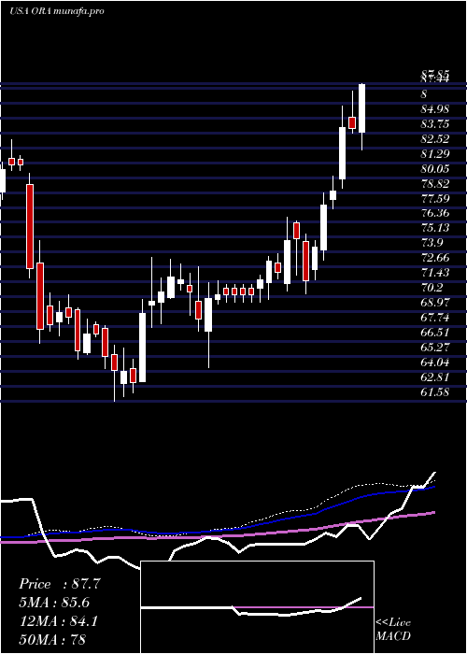Select the 67.74 price axis label
467x654 pixels.
coord(435,318)
